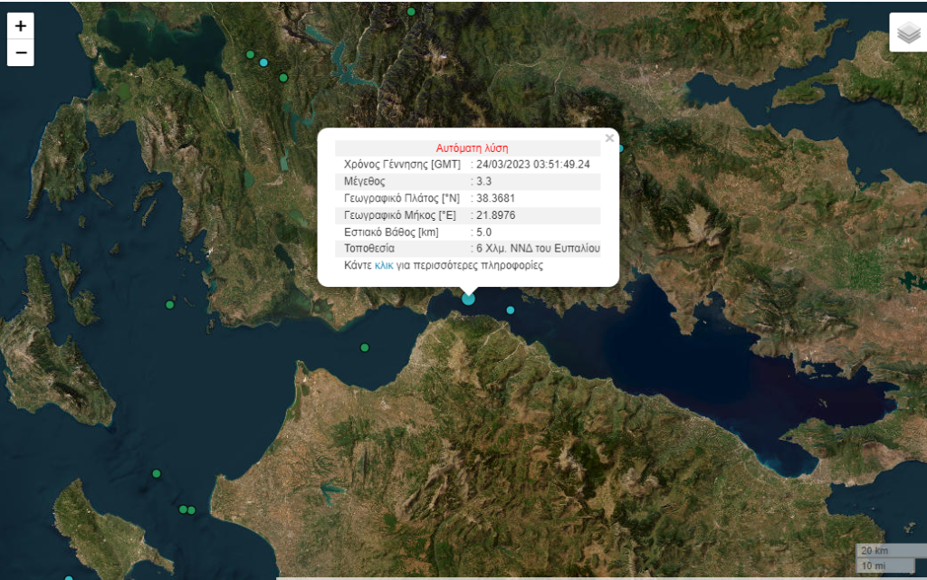This screenshot has width=927, height=580.
Task: Select the lone green marker above the paired markers
Action: click(x=157, y=473)
